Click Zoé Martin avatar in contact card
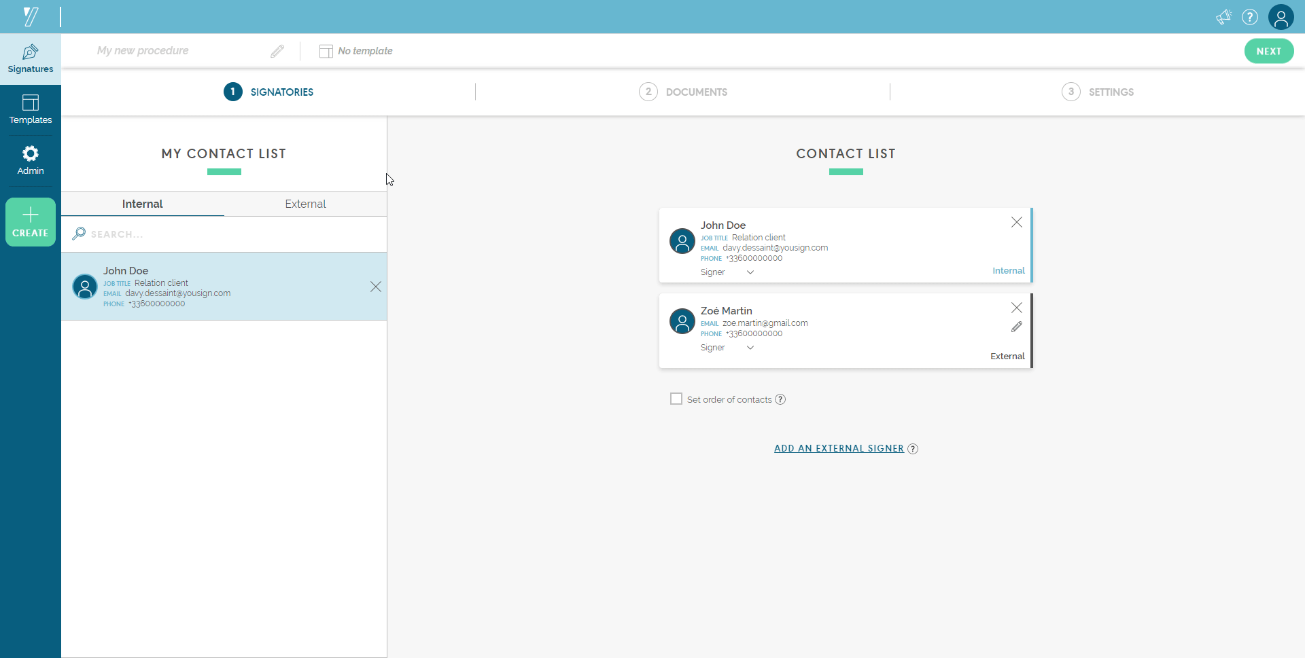The image size is (1305, 658). click(682, 321)
